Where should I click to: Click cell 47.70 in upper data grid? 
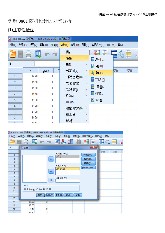pyautogui.click(x=30, y=76)
